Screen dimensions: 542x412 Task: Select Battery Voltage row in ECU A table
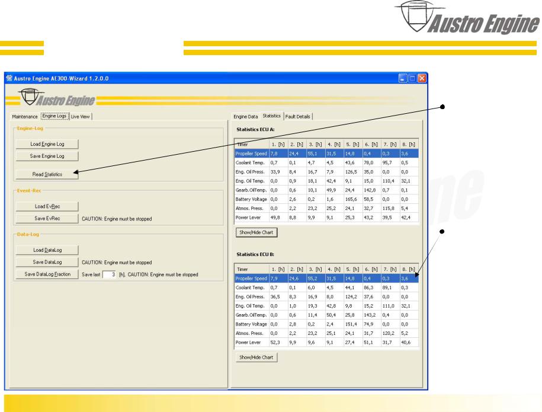(x=326, y=199)
